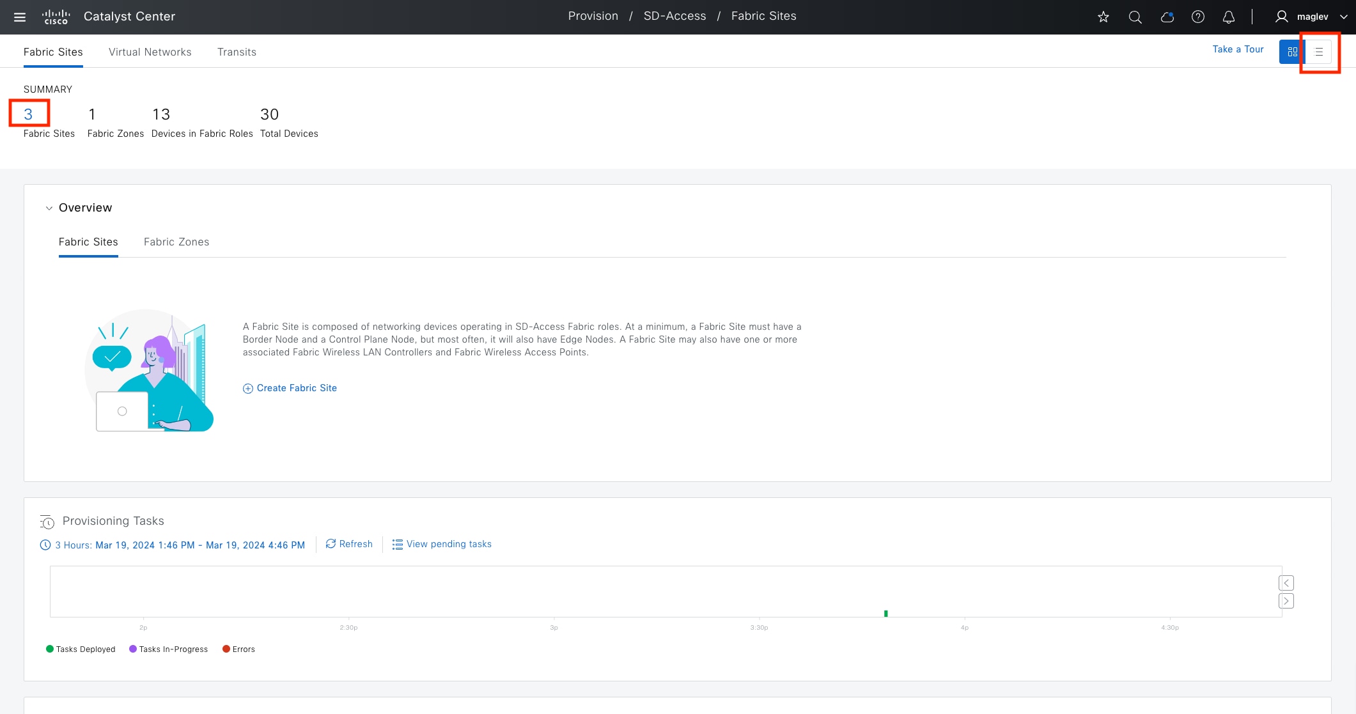Switch to Virtual Networks tab

click(150, 52)
